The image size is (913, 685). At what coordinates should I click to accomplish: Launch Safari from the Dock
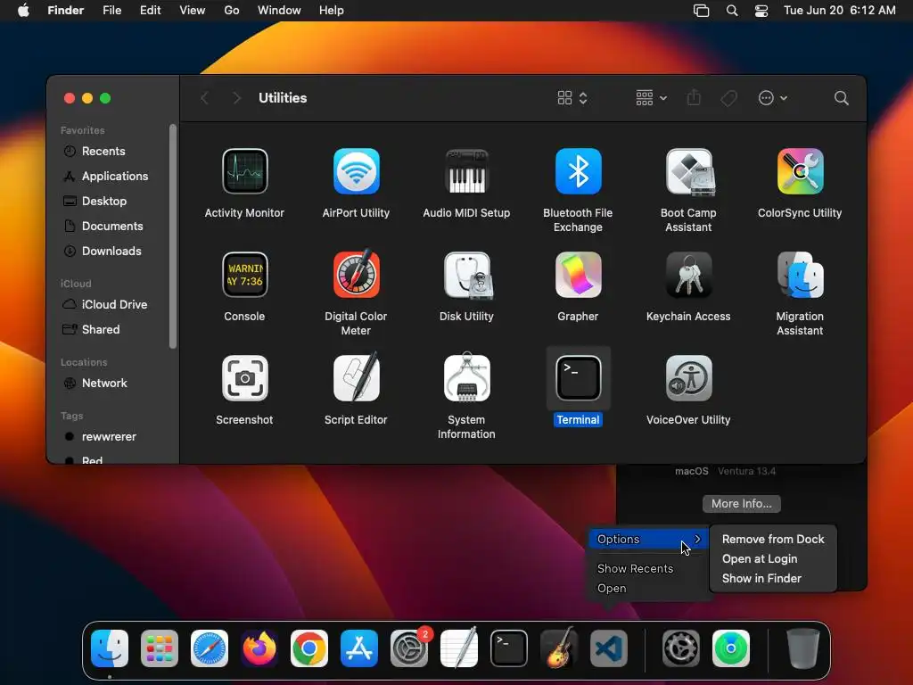[x=210, y=648]
